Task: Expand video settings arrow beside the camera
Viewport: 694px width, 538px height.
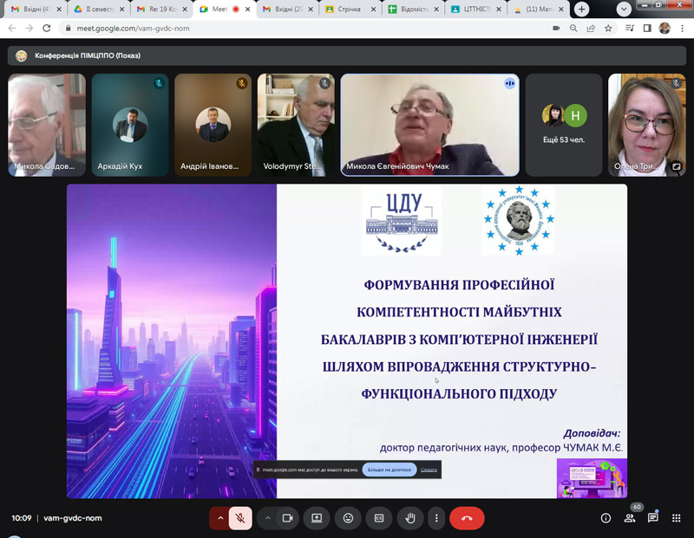Action: [267, 518]
